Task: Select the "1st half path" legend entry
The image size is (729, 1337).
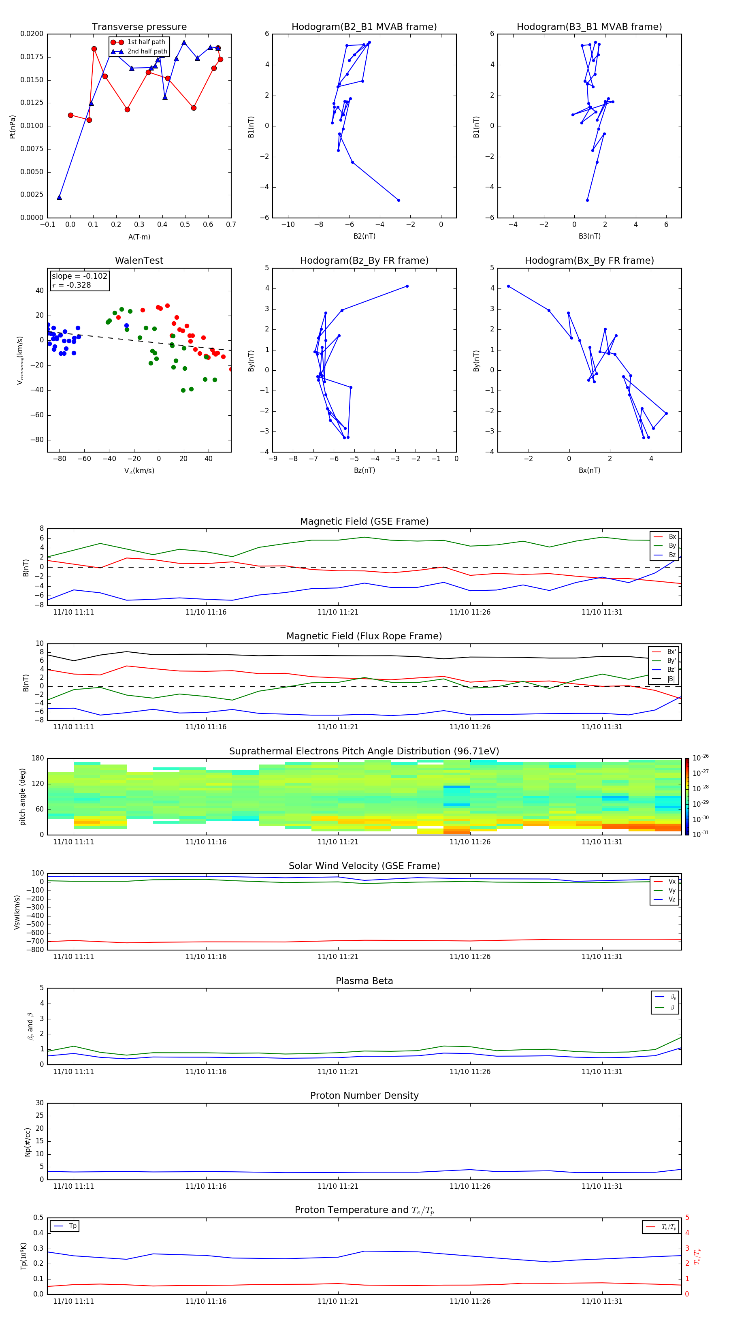Action: (139, 42)
